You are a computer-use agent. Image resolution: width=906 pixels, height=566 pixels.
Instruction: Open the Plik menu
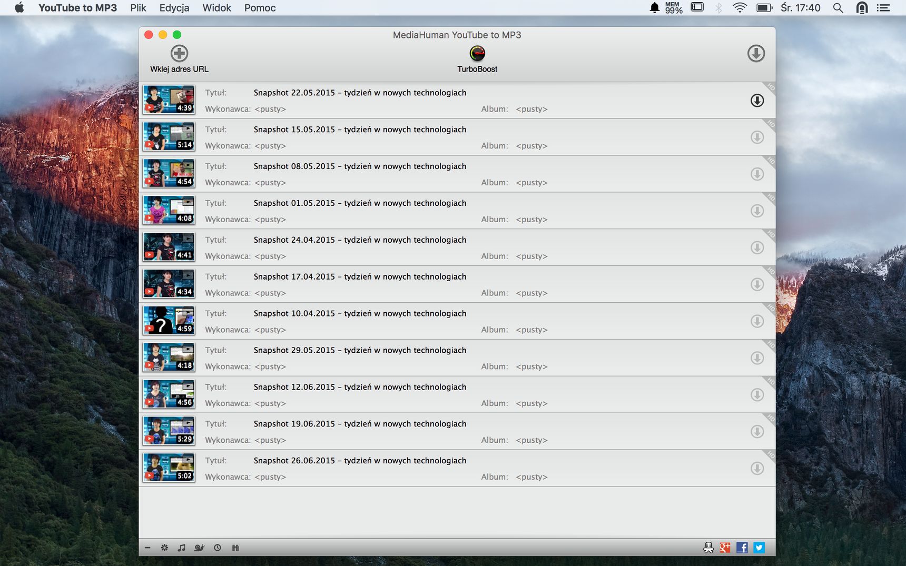click(x=139, y=8)
